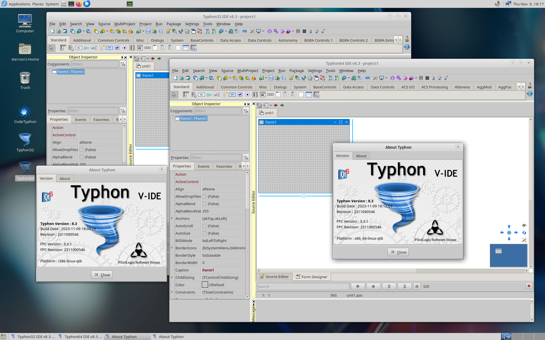Open dropdown next to monitor icon in Typhon64 toolbar
This screenshot has width=545, height=340.
(386, 78)
